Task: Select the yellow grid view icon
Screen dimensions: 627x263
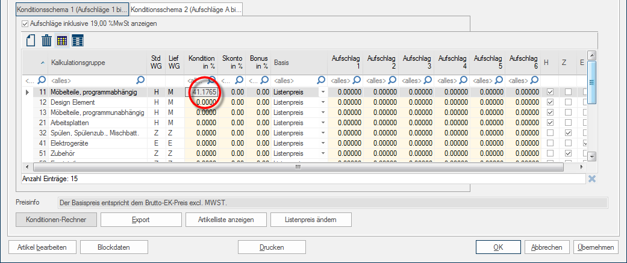Action: 62,41
